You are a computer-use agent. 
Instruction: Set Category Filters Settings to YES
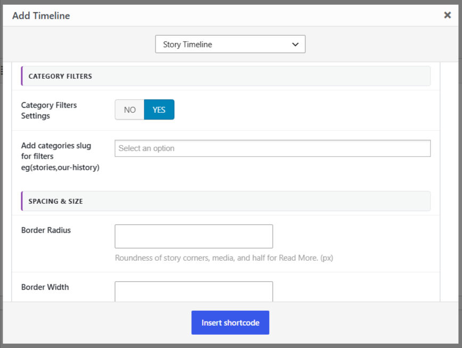(x=159, y=110)
